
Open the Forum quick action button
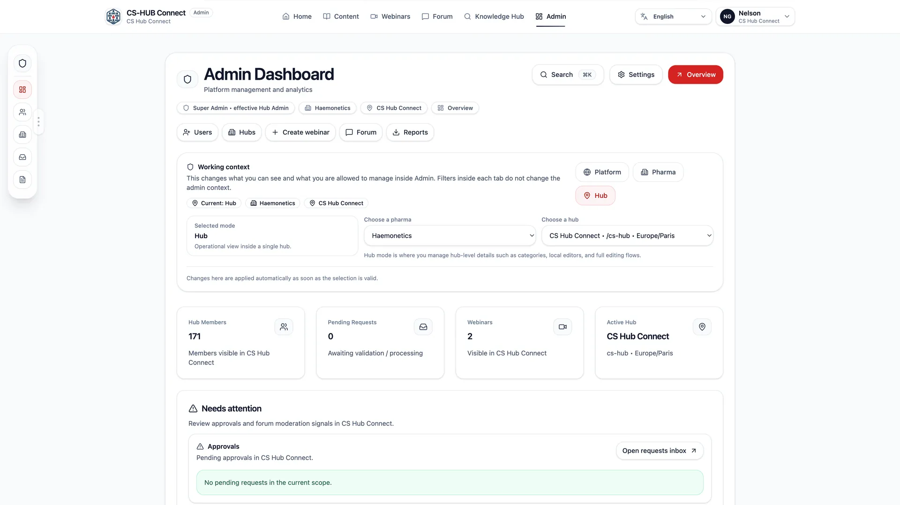[361, 132]
